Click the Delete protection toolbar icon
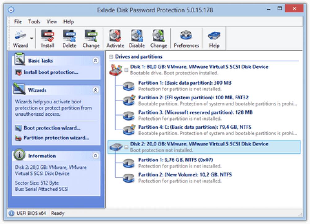This screenshot has width=310, height=224. tap(69, 37)
